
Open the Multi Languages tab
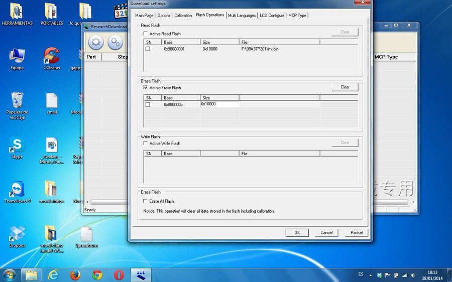[x=242, y=16]
